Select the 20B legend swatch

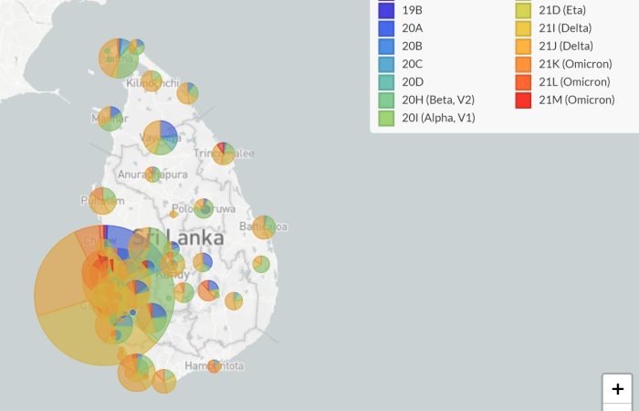pos(386,47)
